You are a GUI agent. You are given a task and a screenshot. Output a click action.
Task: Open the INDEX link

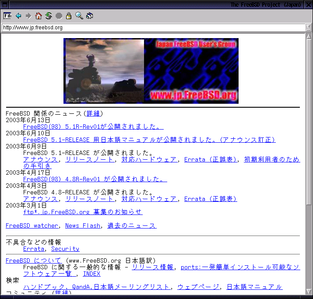[x=91, y=274]
